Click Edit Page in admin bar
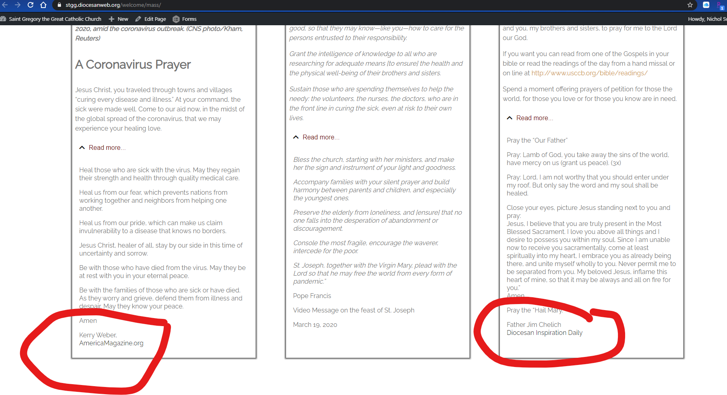 (x=151, y=19)
